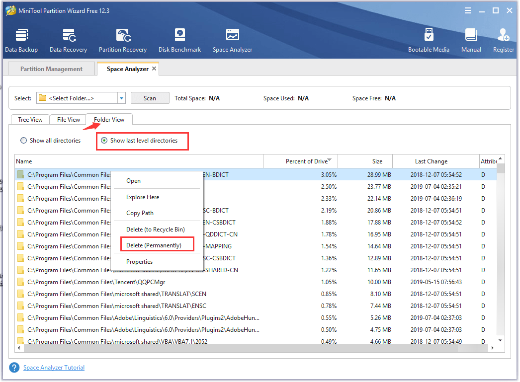520x382 pixels.
Task: Click the Register icon
Action: click(x=504, y=40)
